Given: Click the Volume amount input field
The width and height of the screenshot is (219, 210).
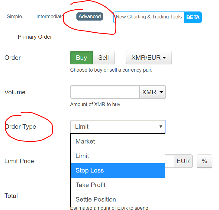Looking at the screenshot, I should click(105, 92).
